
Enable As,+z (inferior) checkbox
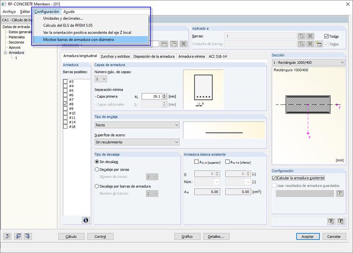pos(228,162)
